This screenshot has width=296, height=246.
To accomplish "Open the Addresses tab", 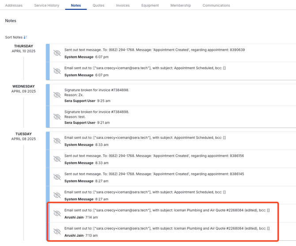I will (14, 5).
